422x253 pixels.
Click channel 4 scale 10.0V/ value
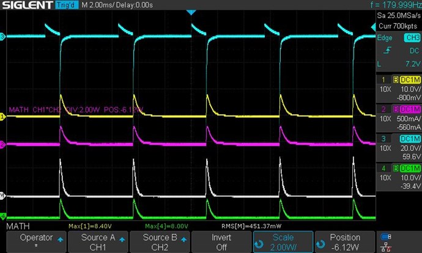coord(411,178)
